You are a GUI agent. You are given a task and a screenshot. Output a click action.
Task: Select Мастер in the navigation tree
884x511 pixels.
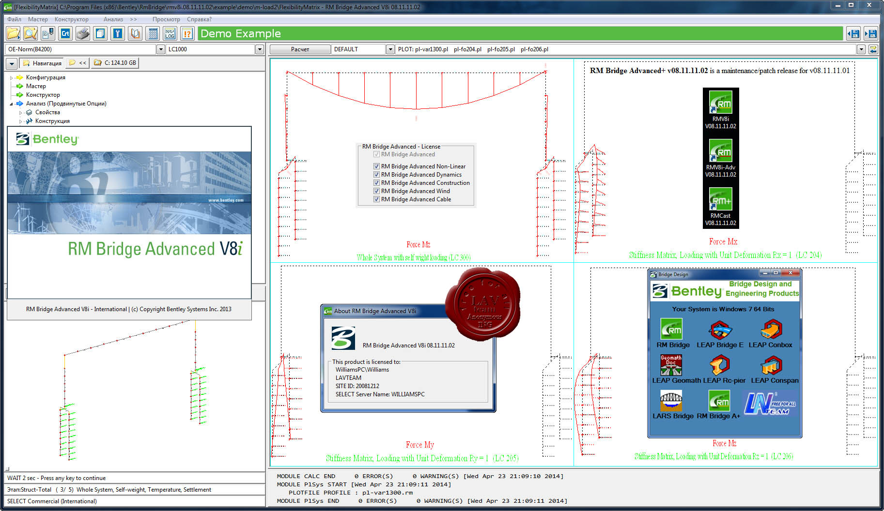coord(36,86)
